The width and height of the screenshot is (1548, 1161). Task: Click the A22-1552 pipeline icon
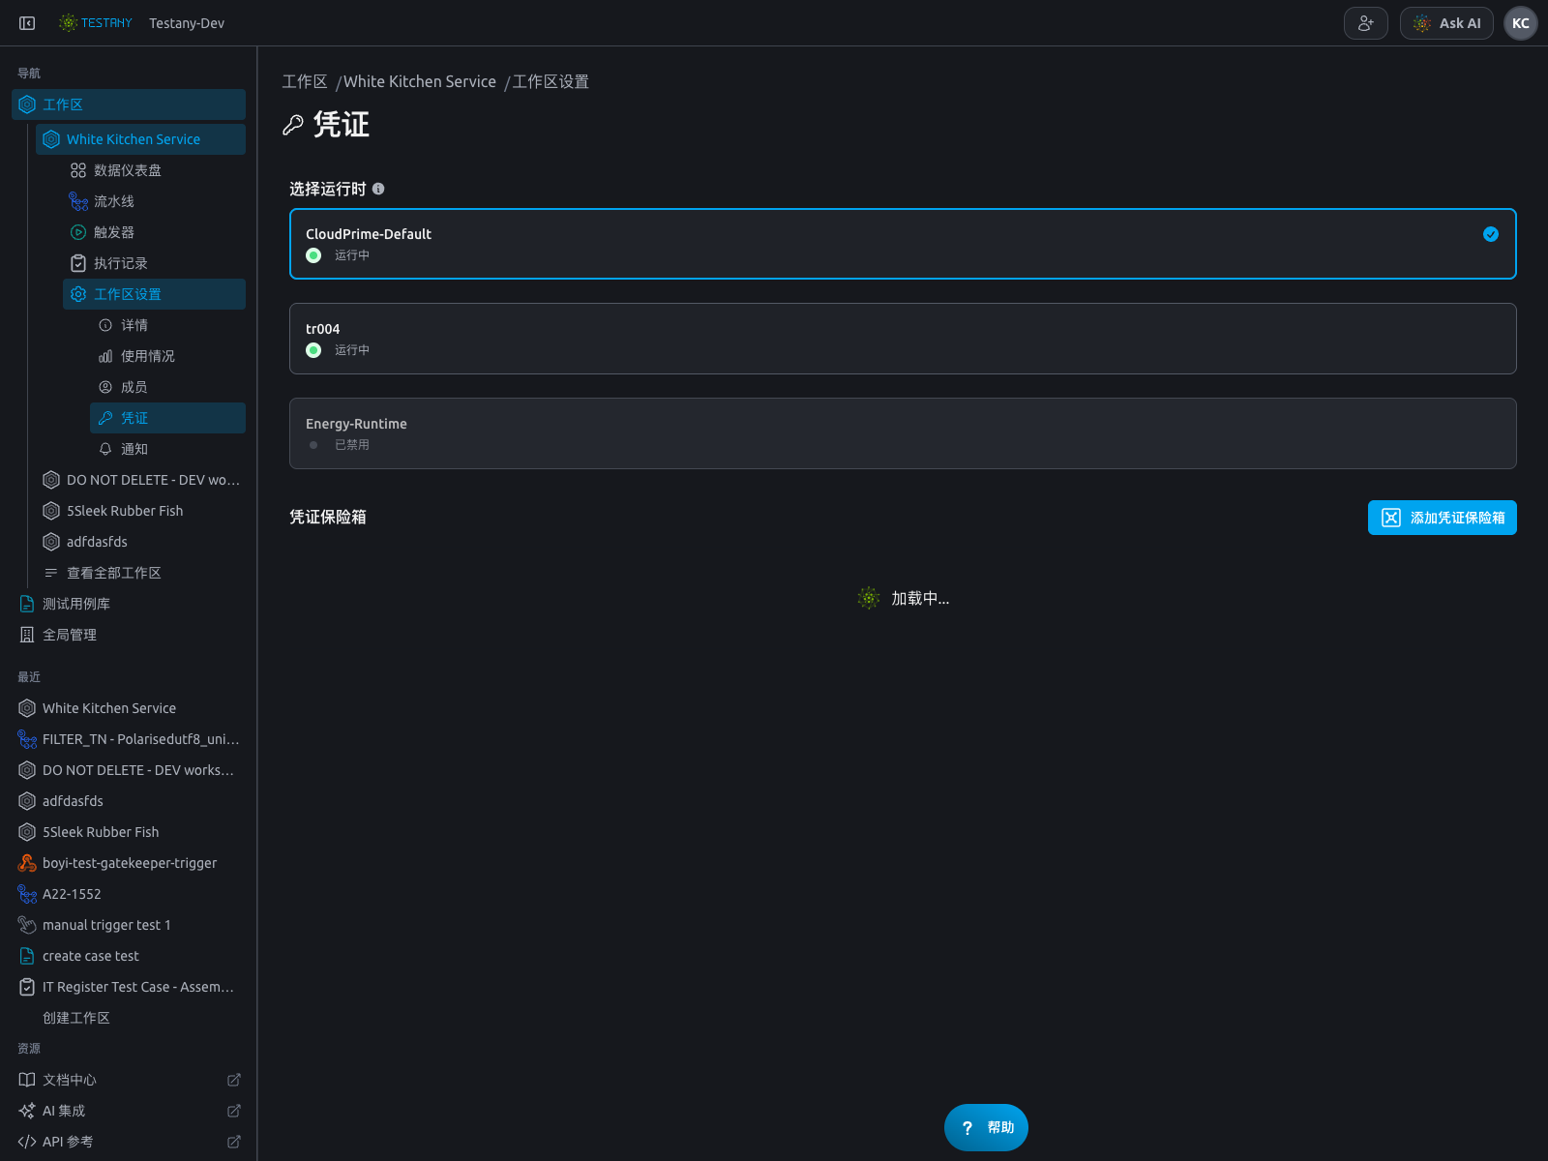click(27, 894)
